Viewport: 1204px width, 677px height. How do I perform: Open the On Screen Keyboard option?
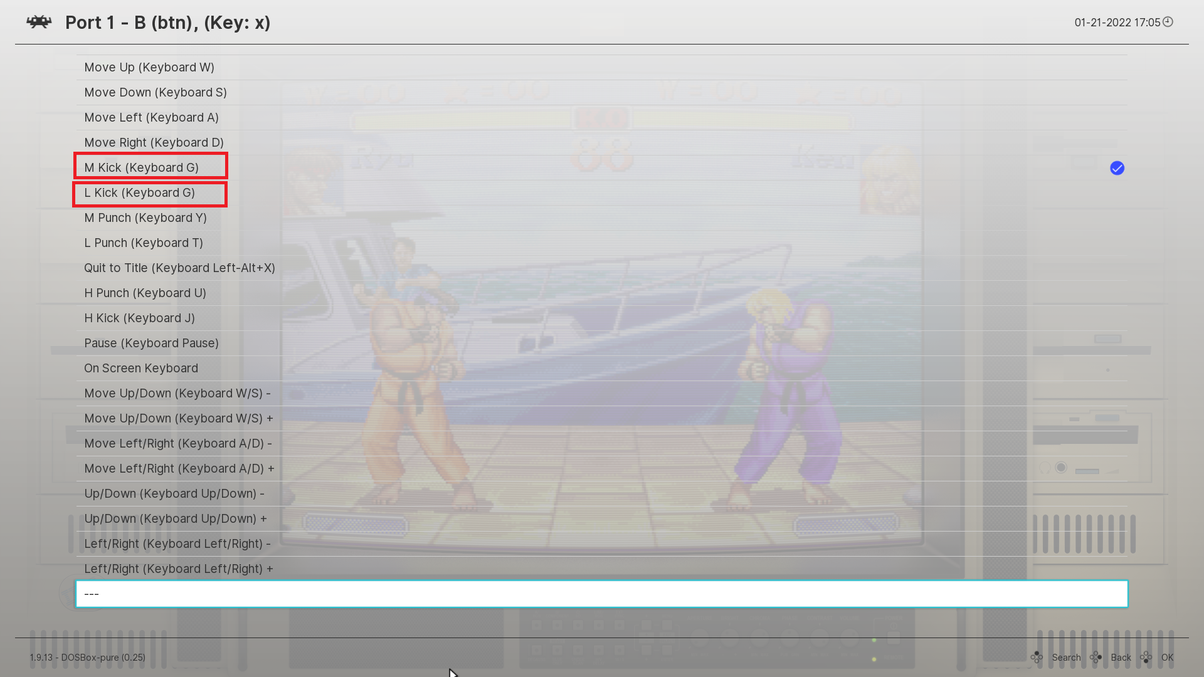(x=141, y=368)
